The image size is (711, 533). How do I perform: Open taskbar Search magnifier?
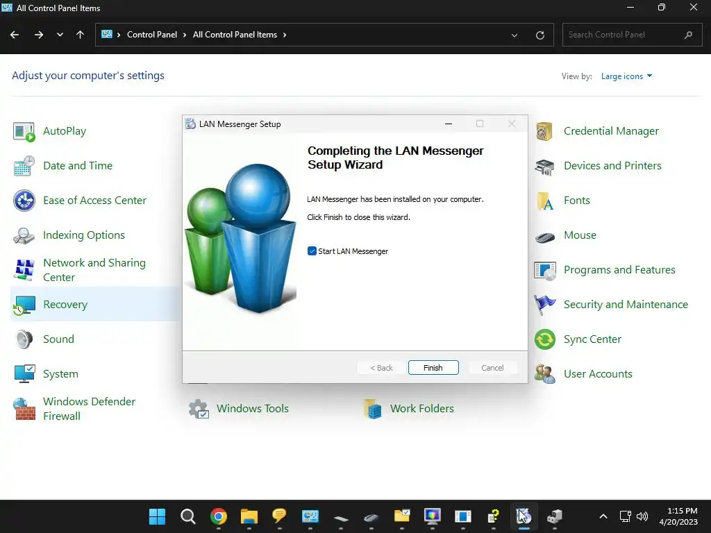tap(187, 516)
